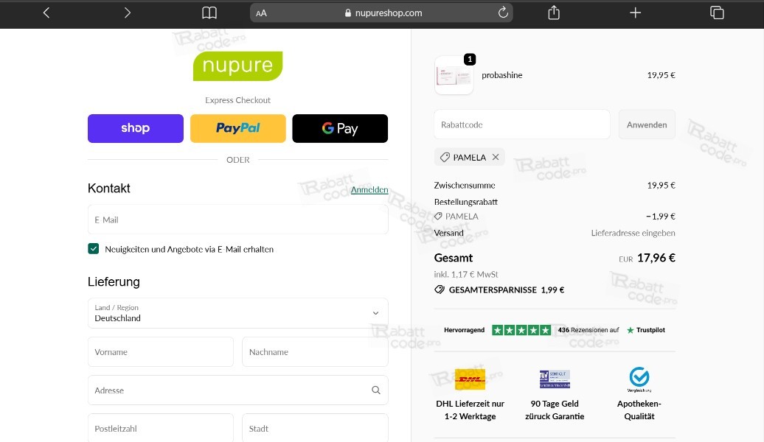Click the DHL delivery logo
764x442 pixels.
click(470, 379)
